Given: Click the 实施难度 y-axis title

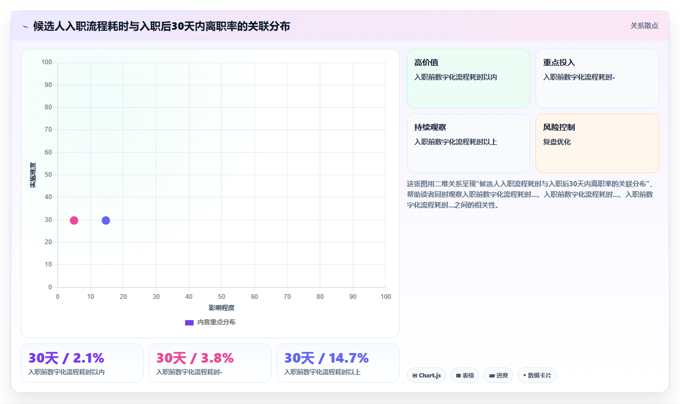Looking at the screenshot, I should 33,175.
